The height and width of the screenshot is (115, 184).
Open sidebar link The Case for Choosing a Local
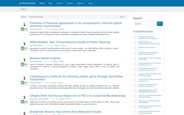coord(149,101)
